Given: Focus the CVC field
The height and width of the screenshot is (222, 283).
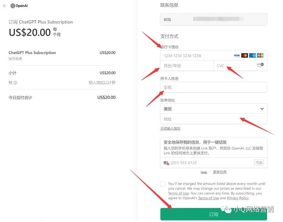Looking at the screenshot, I should [240, 66].
